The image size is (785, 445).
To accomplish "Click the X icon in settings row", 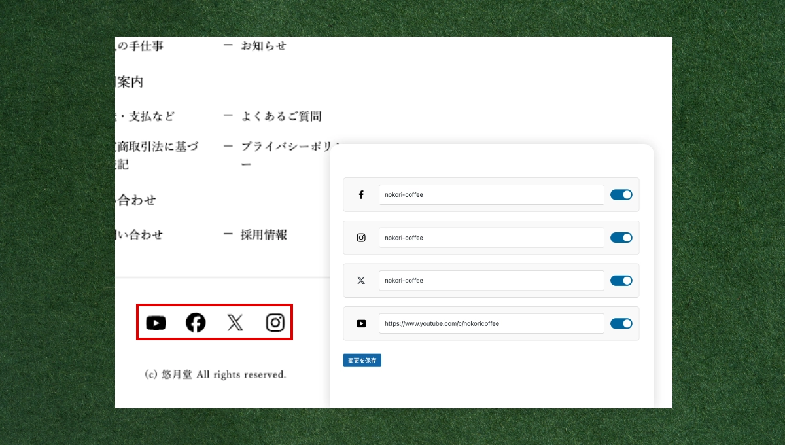I will click(x=361, y=281).
